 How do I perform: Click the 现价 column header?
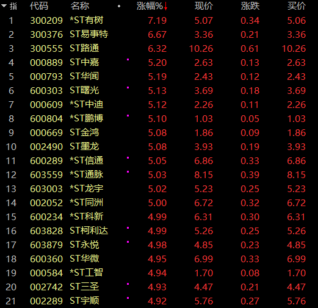tap(204, 6)
